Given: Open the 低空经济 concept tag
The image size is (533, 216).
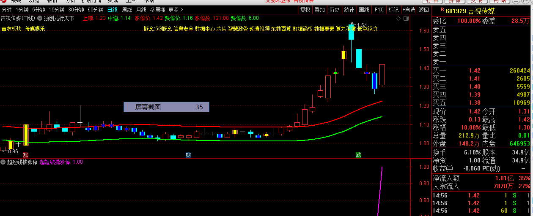Looking at the screenshot, I should click(368, 29).
